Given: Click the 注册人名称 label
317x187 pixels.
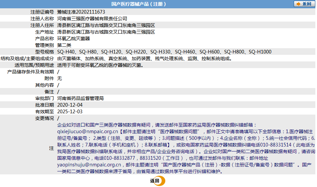Looking at the screenshot, I should tap(42, 19).
